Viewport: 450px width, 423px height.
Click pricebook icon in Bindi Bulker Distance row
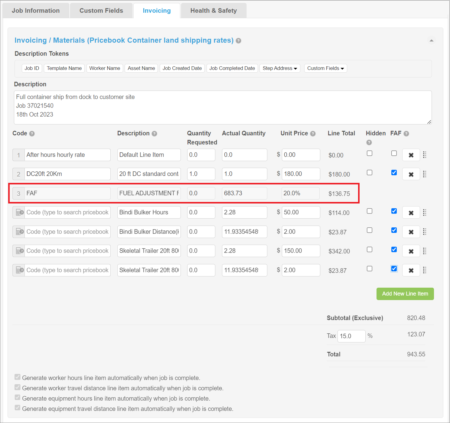[x=19, y=232]
